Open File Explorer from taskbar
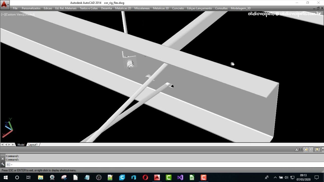324x182 pixels. coord(40,177)
